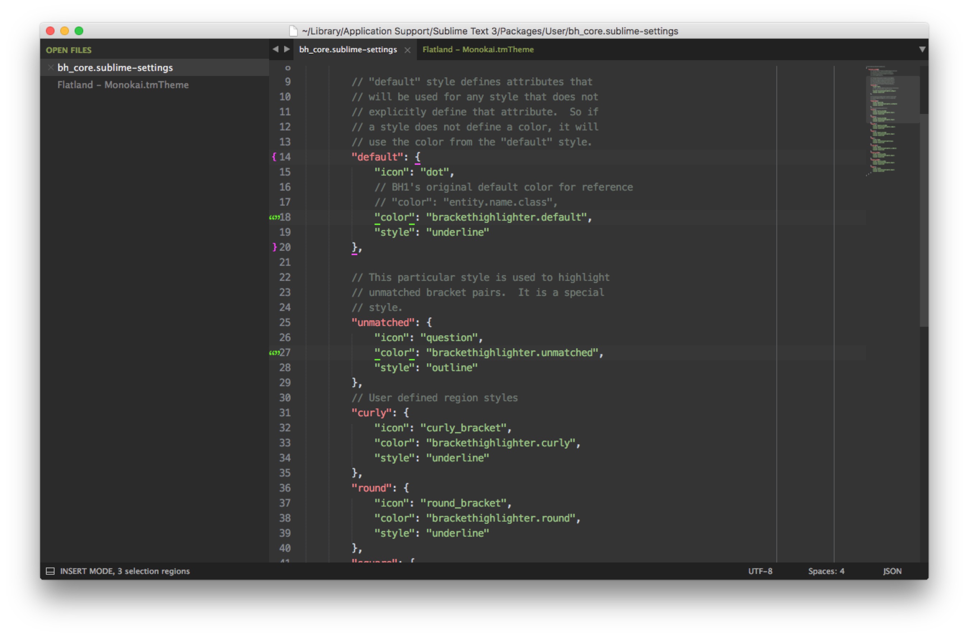Click the "underline" value on line 34
The image size is (969, 637).
click(x=457, y=458)
